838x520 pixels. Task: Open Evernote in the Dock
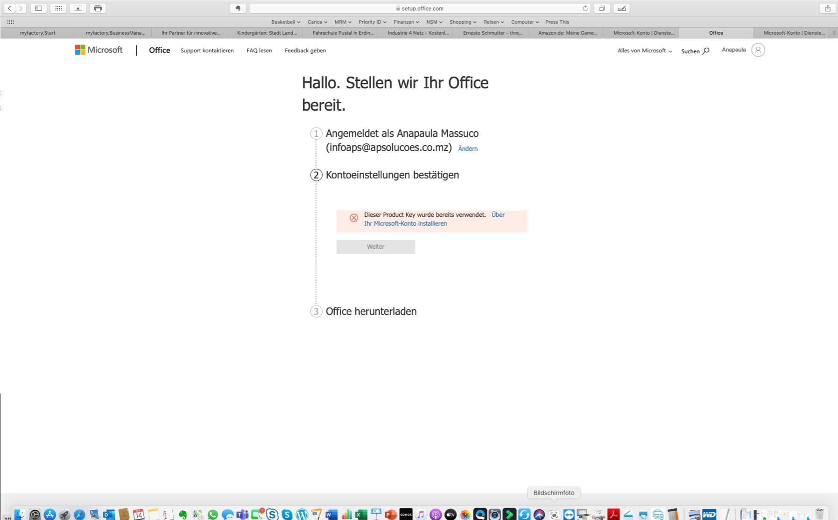pyautogui.click(x=183, y=514)
